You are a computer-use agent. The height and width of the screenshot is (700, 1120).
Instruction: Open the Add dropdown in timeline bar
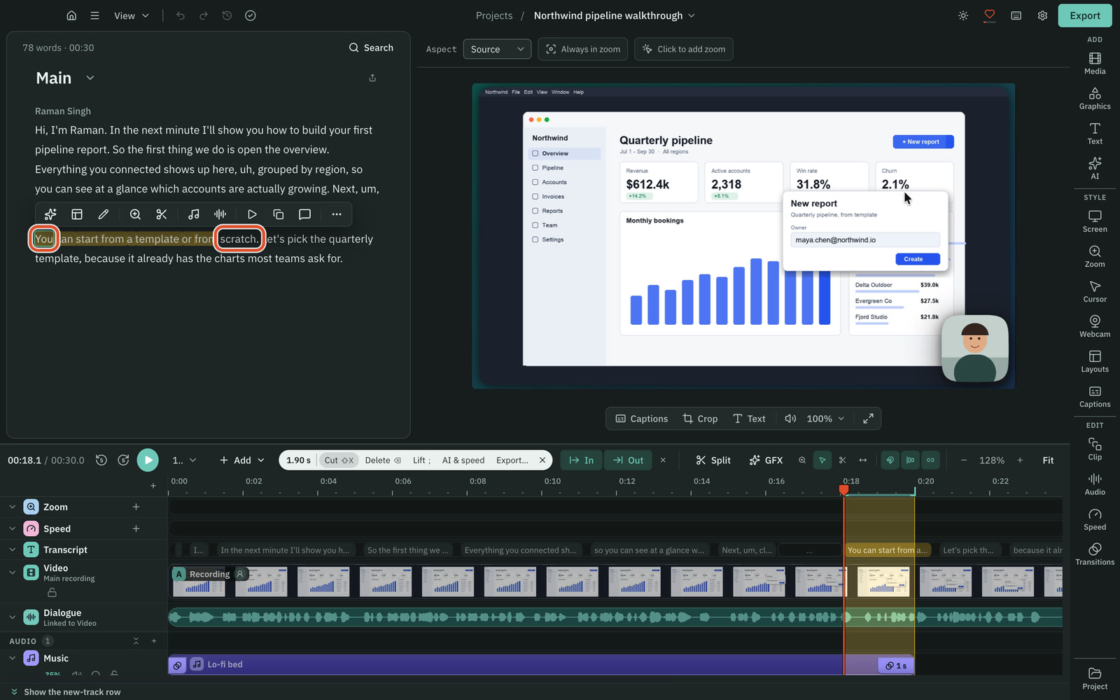(242, 460)
